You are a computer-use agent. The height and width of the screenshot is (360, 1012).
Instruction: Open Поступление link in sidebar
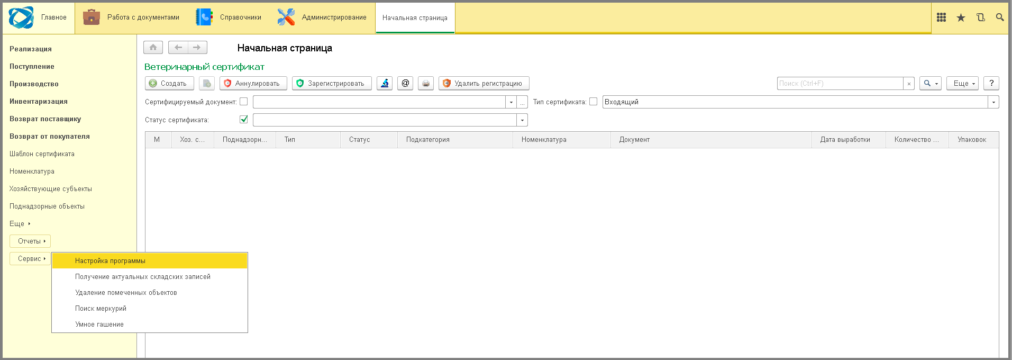pyautogui.click(x=32, y=66)
